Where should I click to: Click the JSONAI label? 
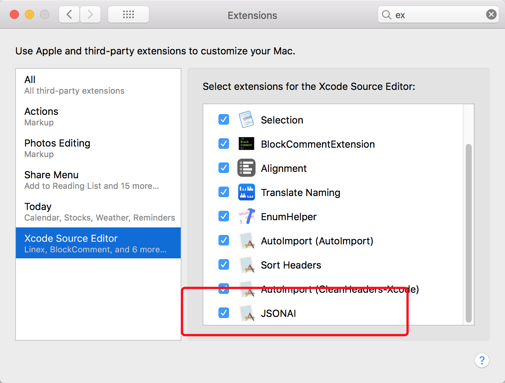tap(279, 314)
